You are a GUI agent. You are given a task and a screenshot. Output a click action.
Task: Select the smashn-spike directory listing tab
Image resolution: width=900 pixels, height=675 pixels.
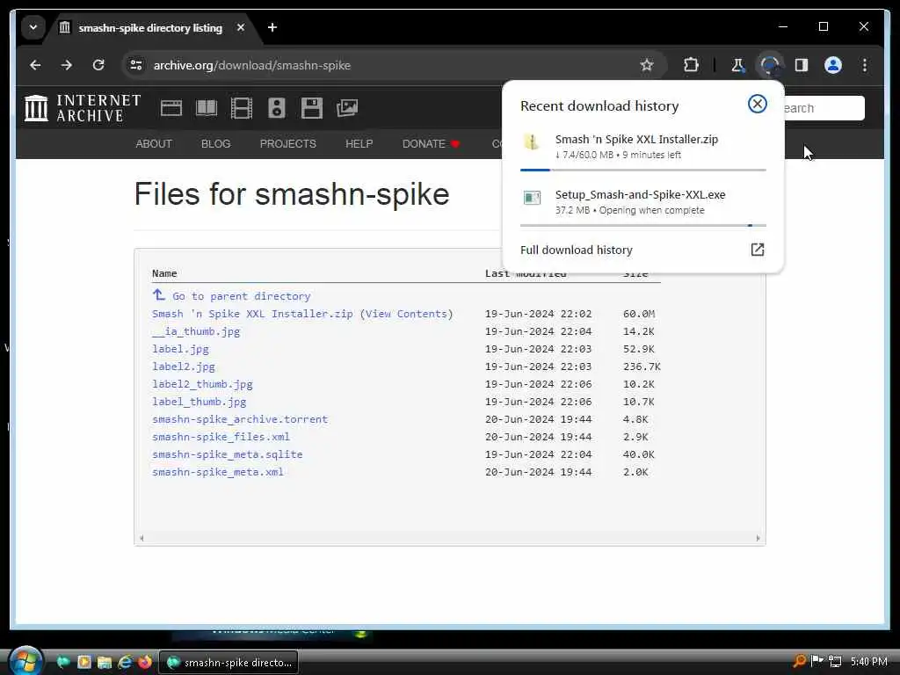tap(150, 27)
